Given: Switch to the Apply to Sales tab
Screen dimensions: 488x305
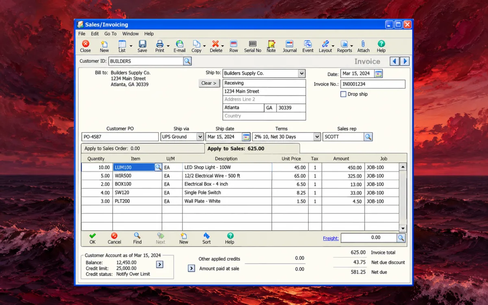Looking at the screenshot, I should pos(252,149).
